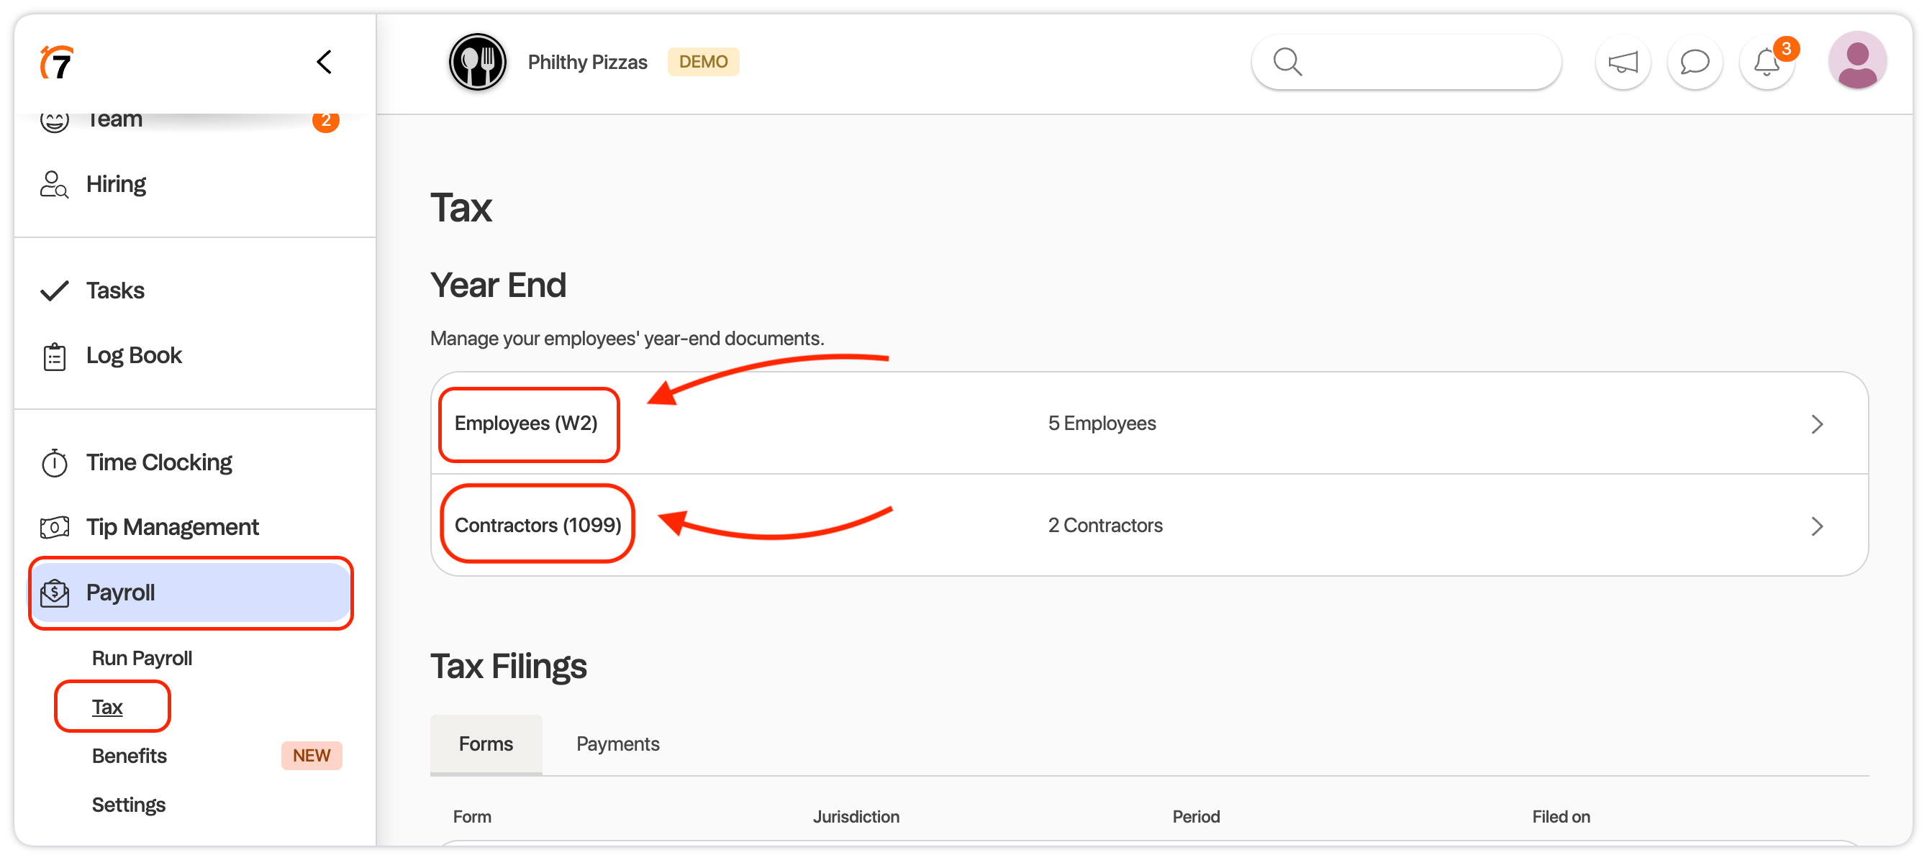This screenshot has height=860, width=1927.
Task: Open Benefits submenu link
Action: point(130,756)
